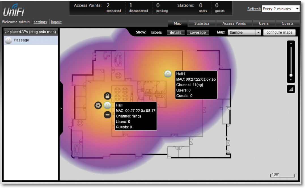Screen dimensions: 305x188
Task: Toggle details display on map
Action: [x=175, y=33]
